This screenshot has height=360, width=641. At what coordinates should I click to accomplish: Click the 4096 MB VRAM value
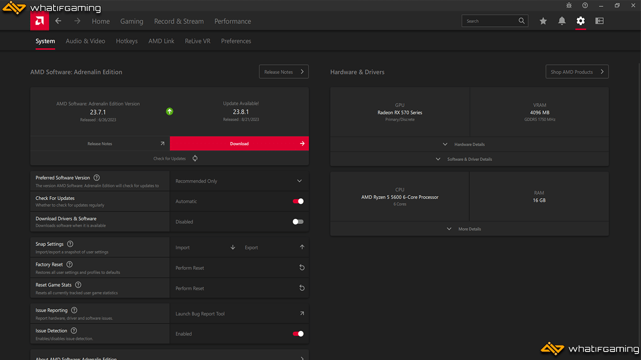tap(540, 112)
